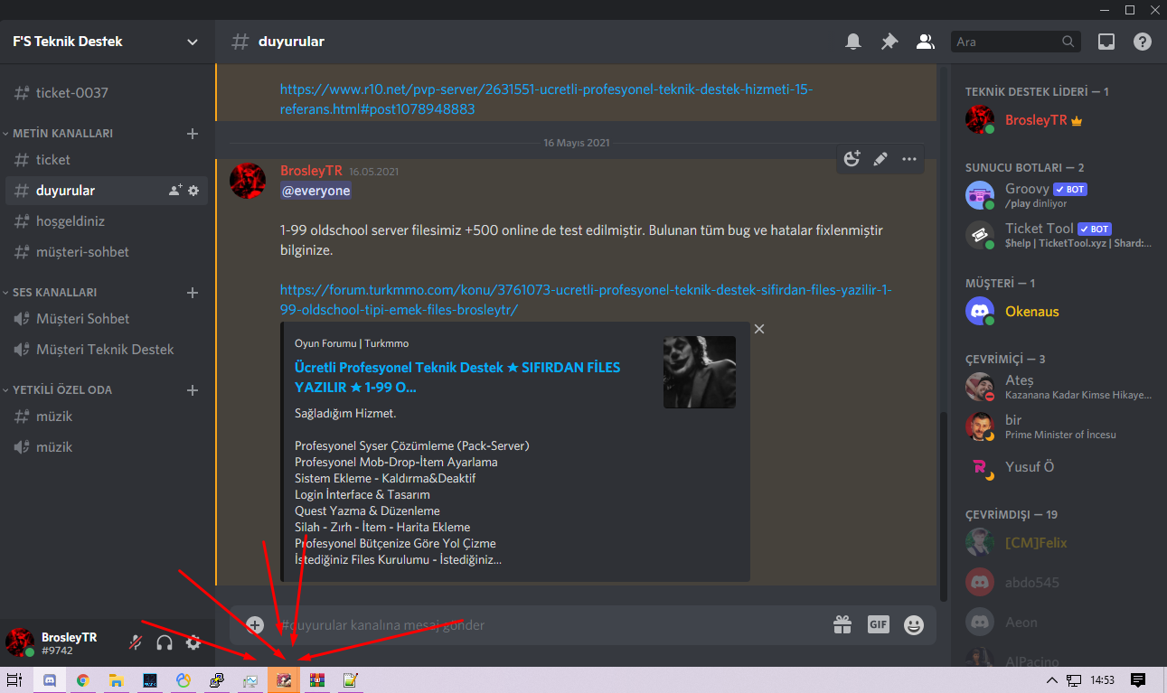Open müzik text channel
Image resolution: width=1167 pixels, height=693 pixels.
(x=108, y=417)
